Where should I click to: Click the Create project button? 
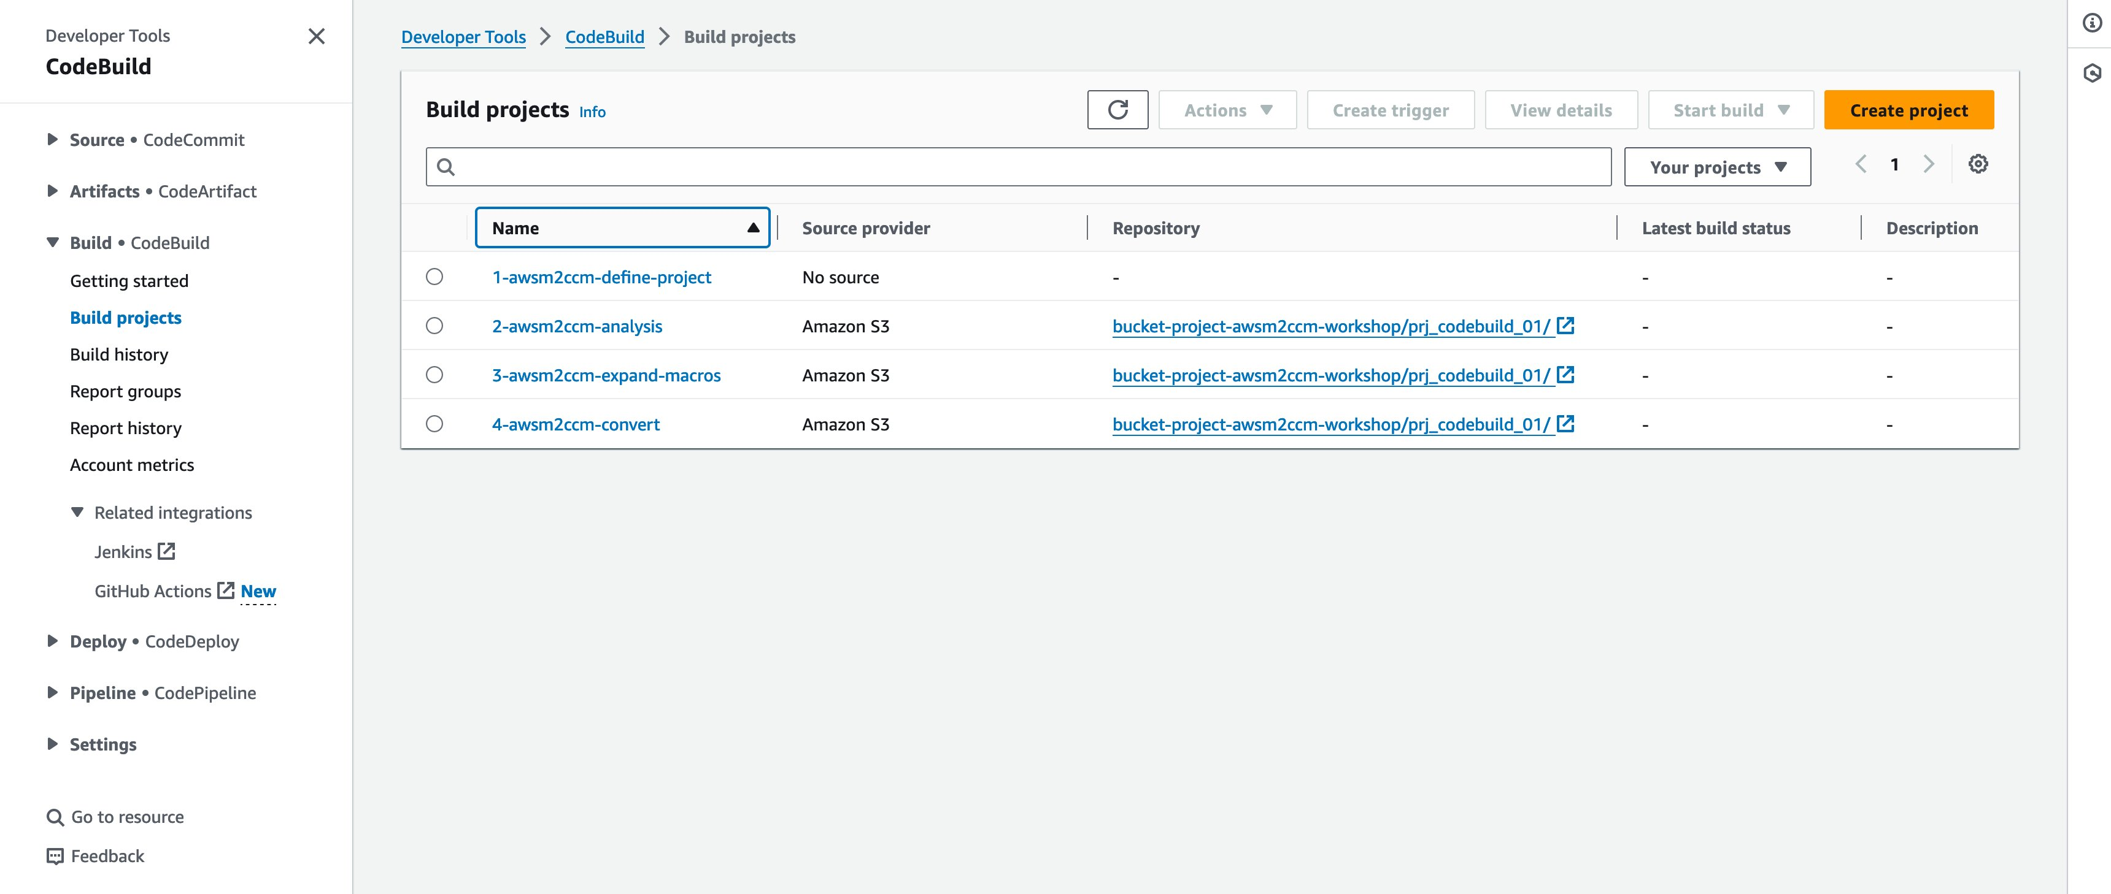click(1908, 110)
